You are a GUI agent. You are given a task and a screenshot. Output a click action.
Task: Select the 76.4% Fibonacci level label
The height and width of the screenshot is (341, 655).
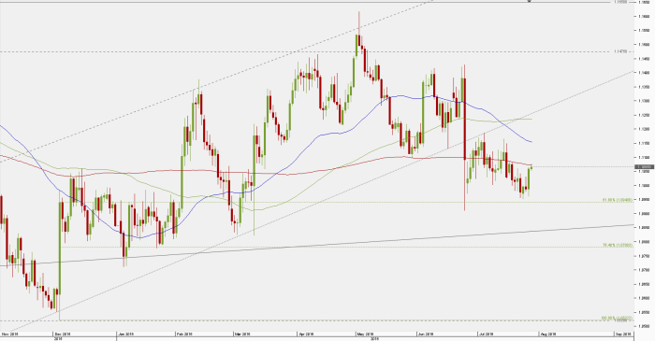click(x=617, y=245)
